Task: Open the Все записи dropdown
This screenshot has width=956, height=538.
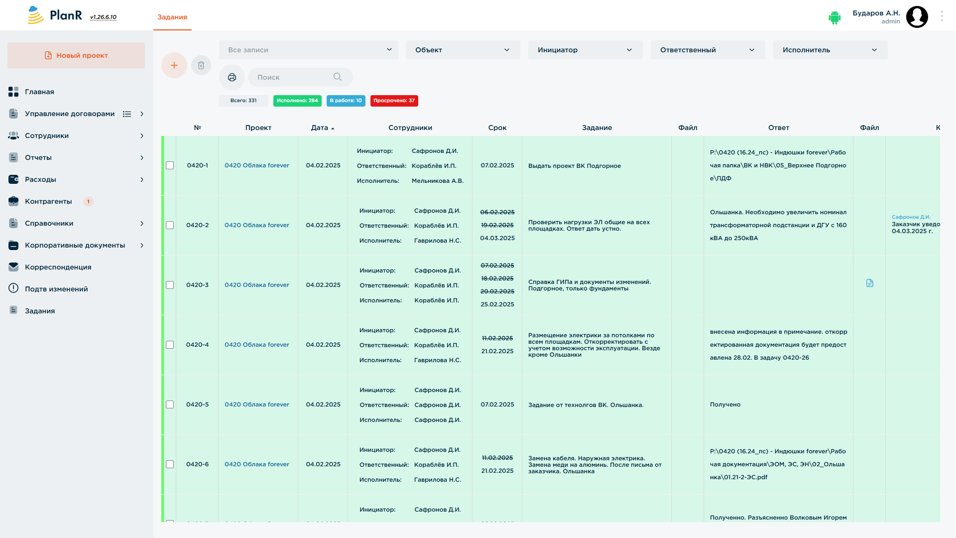Action: point(309,50)
